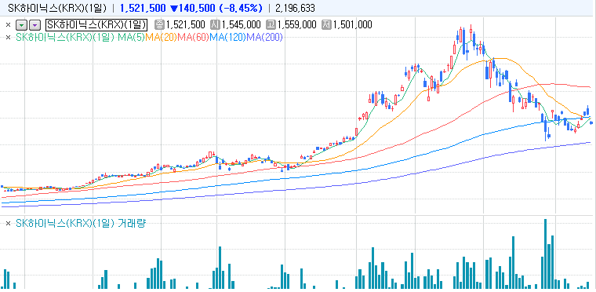Image resolution: width=596 pixels, height=292 pixels.
Task: Click the SK하이닉스(KRX)(1일) header title
Action: [x=57, y=8]
